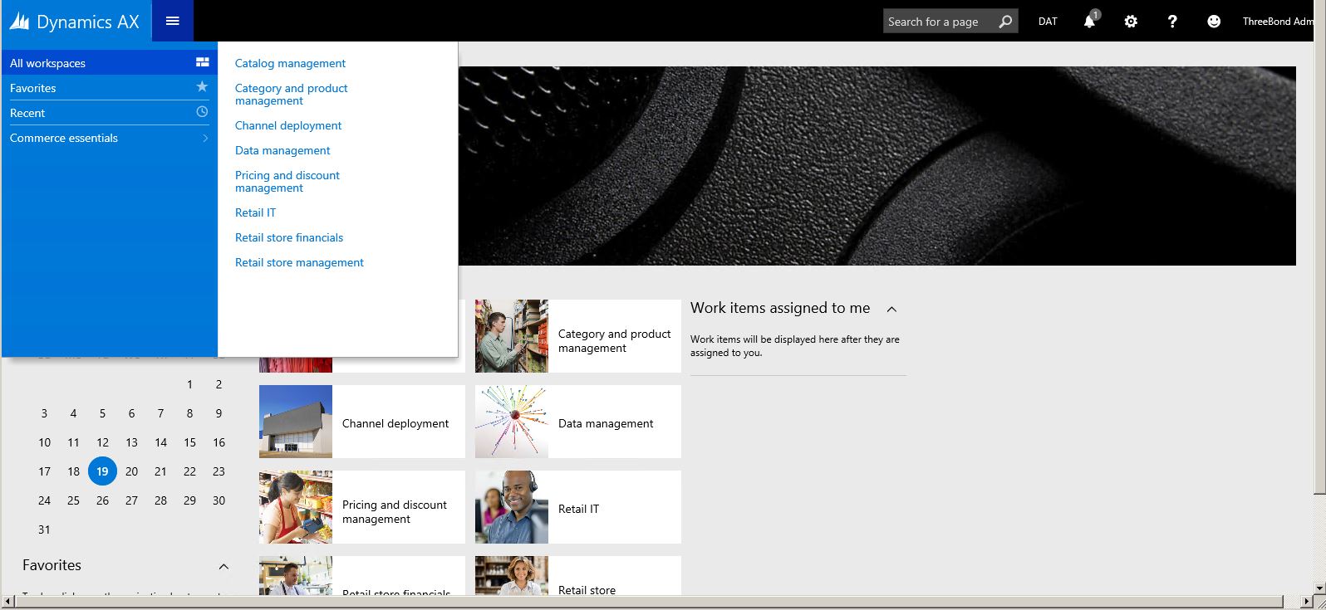Open Favorites in navigation pane
Image resolution: width=1326 pixels, height=610 pixels.
[109, 88]
